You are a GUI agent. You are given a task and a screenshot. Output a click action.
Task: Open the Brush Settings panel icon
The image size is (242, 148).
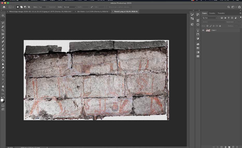point(192,14)
